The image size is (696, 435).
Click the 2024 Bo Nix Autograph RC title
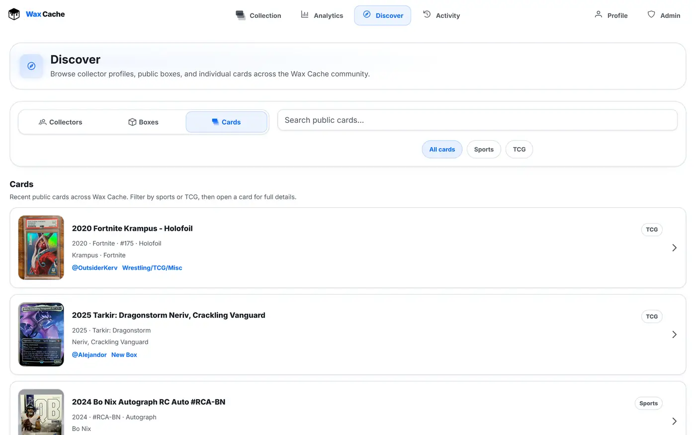click(x=149, y=402)
